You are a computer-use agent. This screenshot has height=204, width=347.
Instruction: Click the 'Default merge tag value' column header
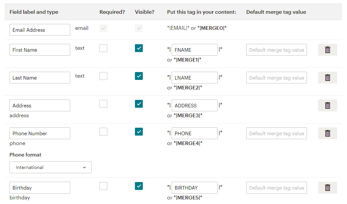(x=276, y=12)
